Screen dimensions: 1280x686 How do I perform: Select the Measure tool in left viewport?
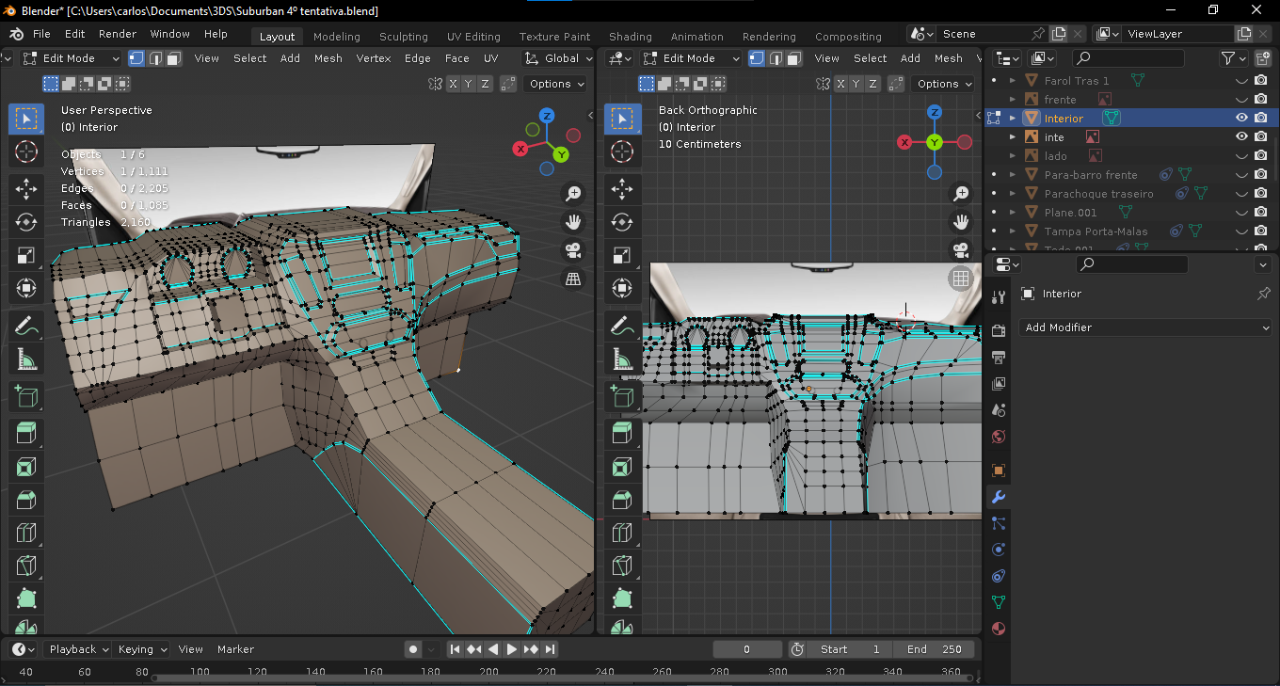coord(26,359)
